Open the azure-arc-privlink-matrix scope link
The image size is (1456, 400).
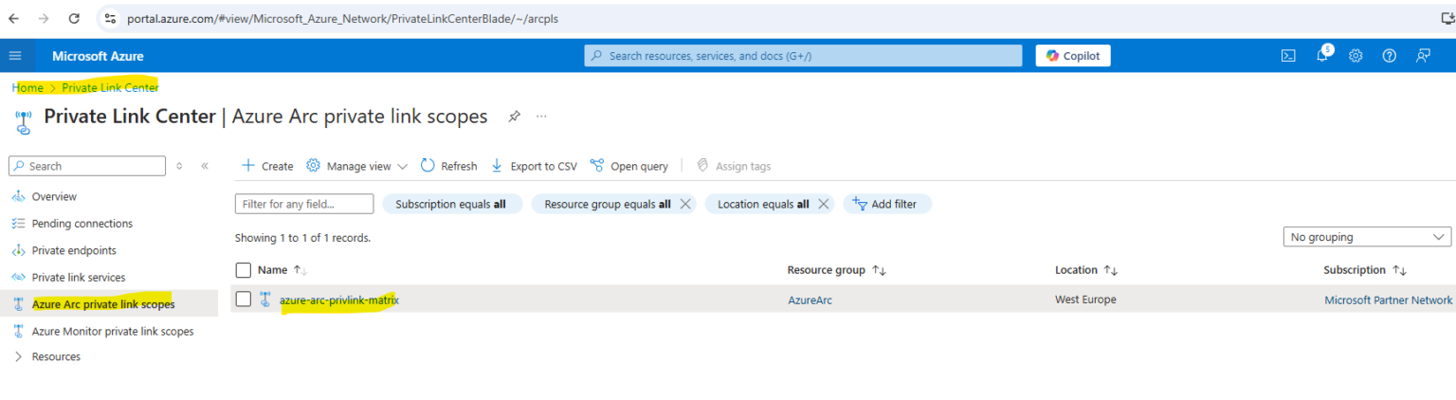coord(339,300)
